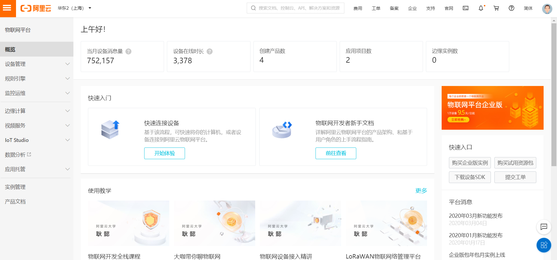Click 购买企业版实例 button

(470, 163)
